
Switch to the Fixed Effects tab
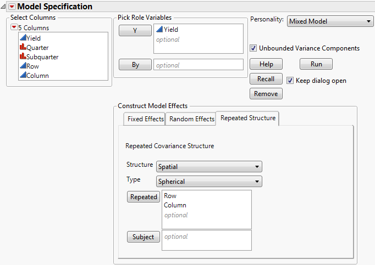click(x=145, y=119)
